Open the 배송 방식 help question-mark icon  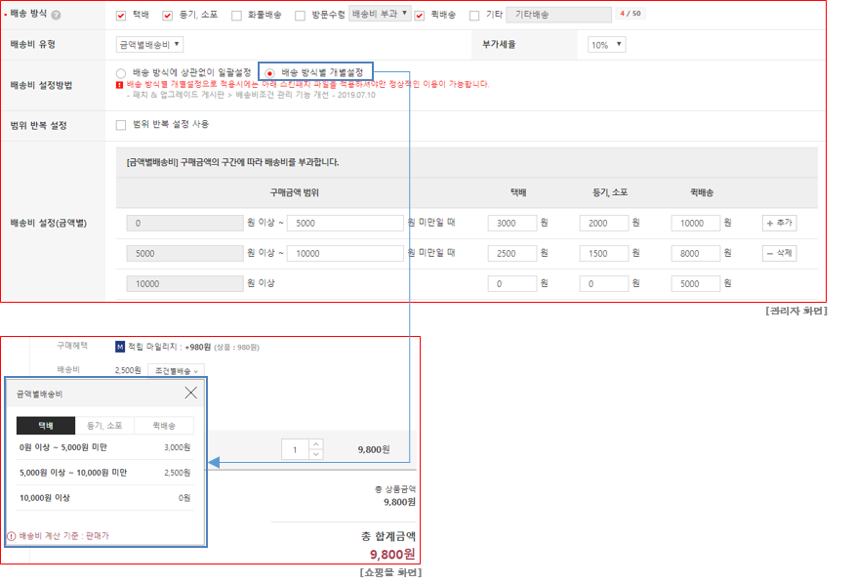[56, 16]
